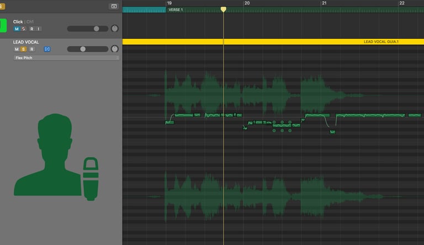
Task: Select the LEAD VOCAL track name
Action: (x=26, y=42)
